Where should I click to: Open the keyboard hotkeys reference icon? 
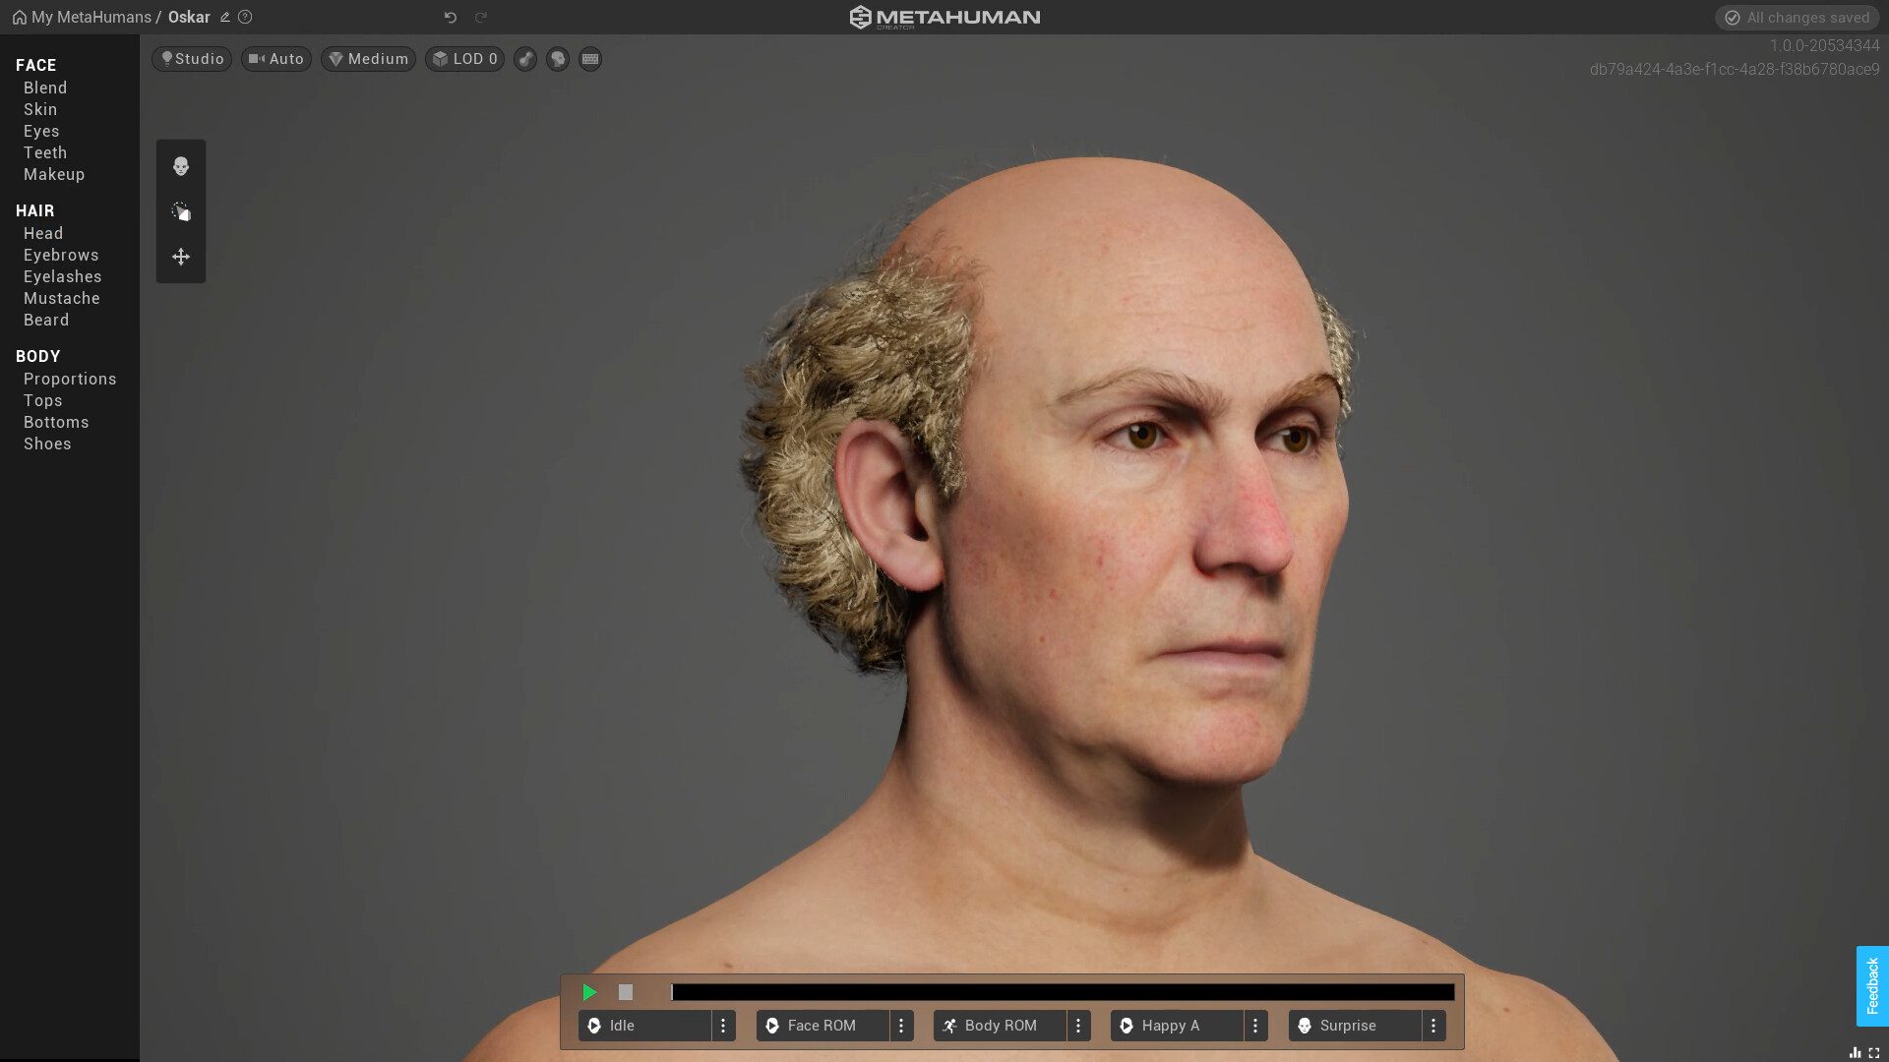tap(590, 59)
